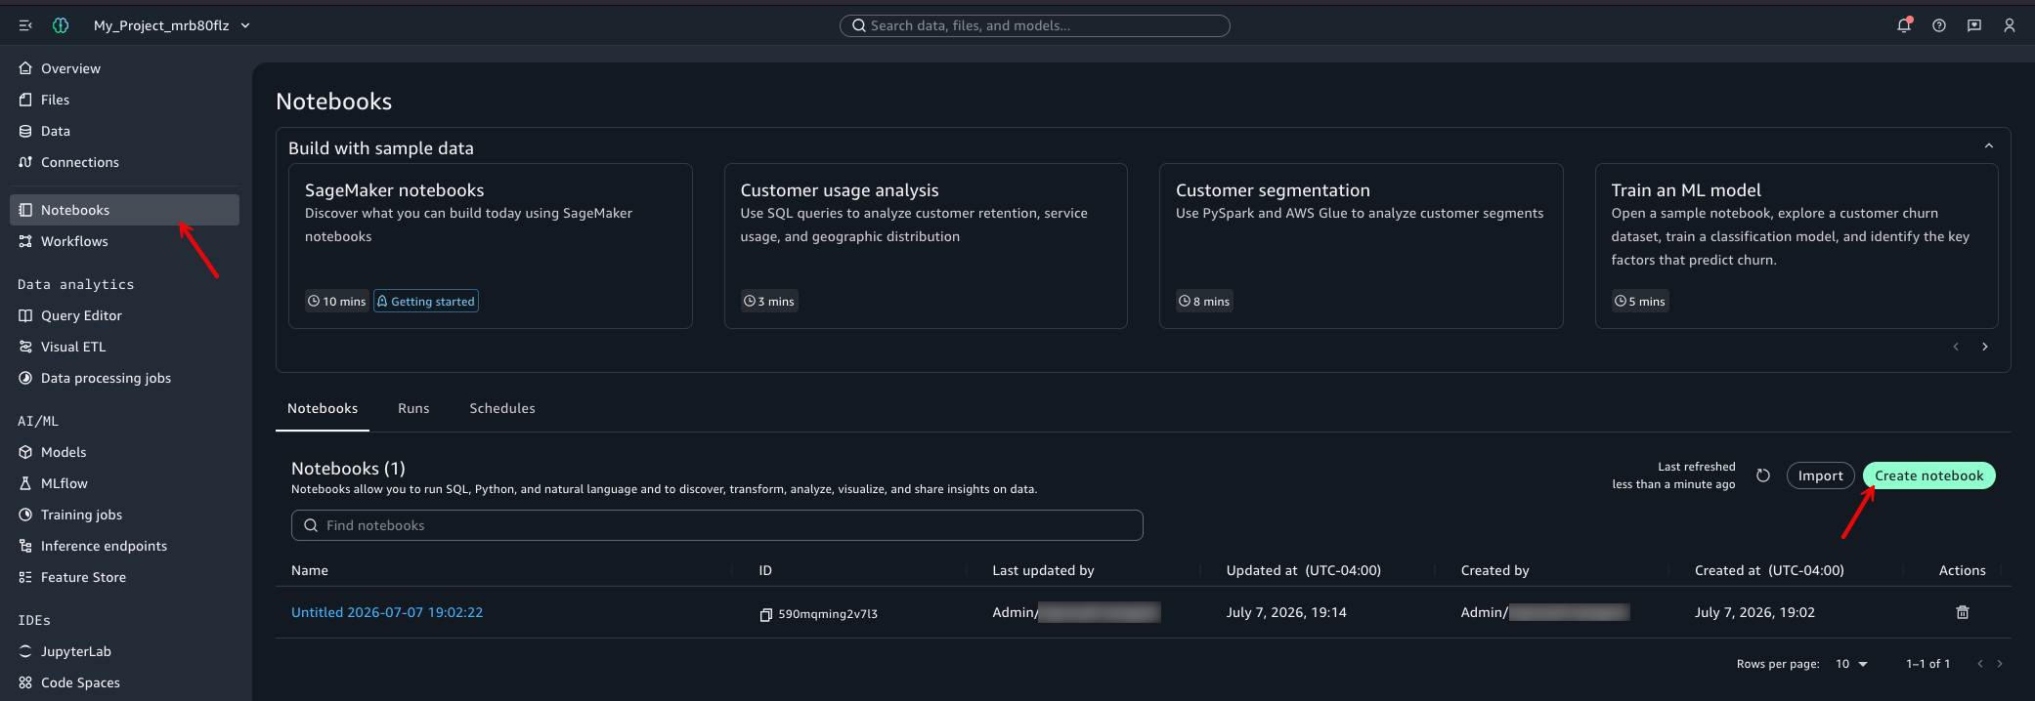
Task: Click the Find notebooks search field
Action: 716,525
